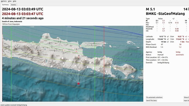
Task: Click the Agency value bmkg in black
Action: point(160,52)
